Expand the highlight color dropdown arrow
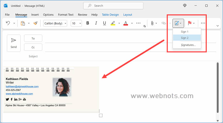This screenshot has width=223, height=123. coord(119,23)
